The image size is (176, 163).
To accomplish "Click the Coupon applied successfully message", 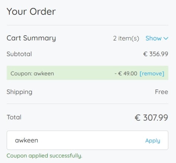I will tap(44, 156).
